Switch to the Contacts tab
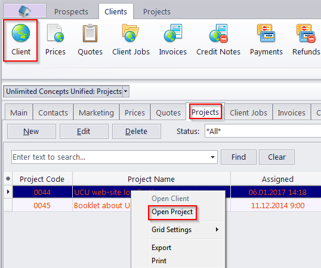The height and width of the screenshot is (268, 321). pyautogui.click(x=53, y=112)
